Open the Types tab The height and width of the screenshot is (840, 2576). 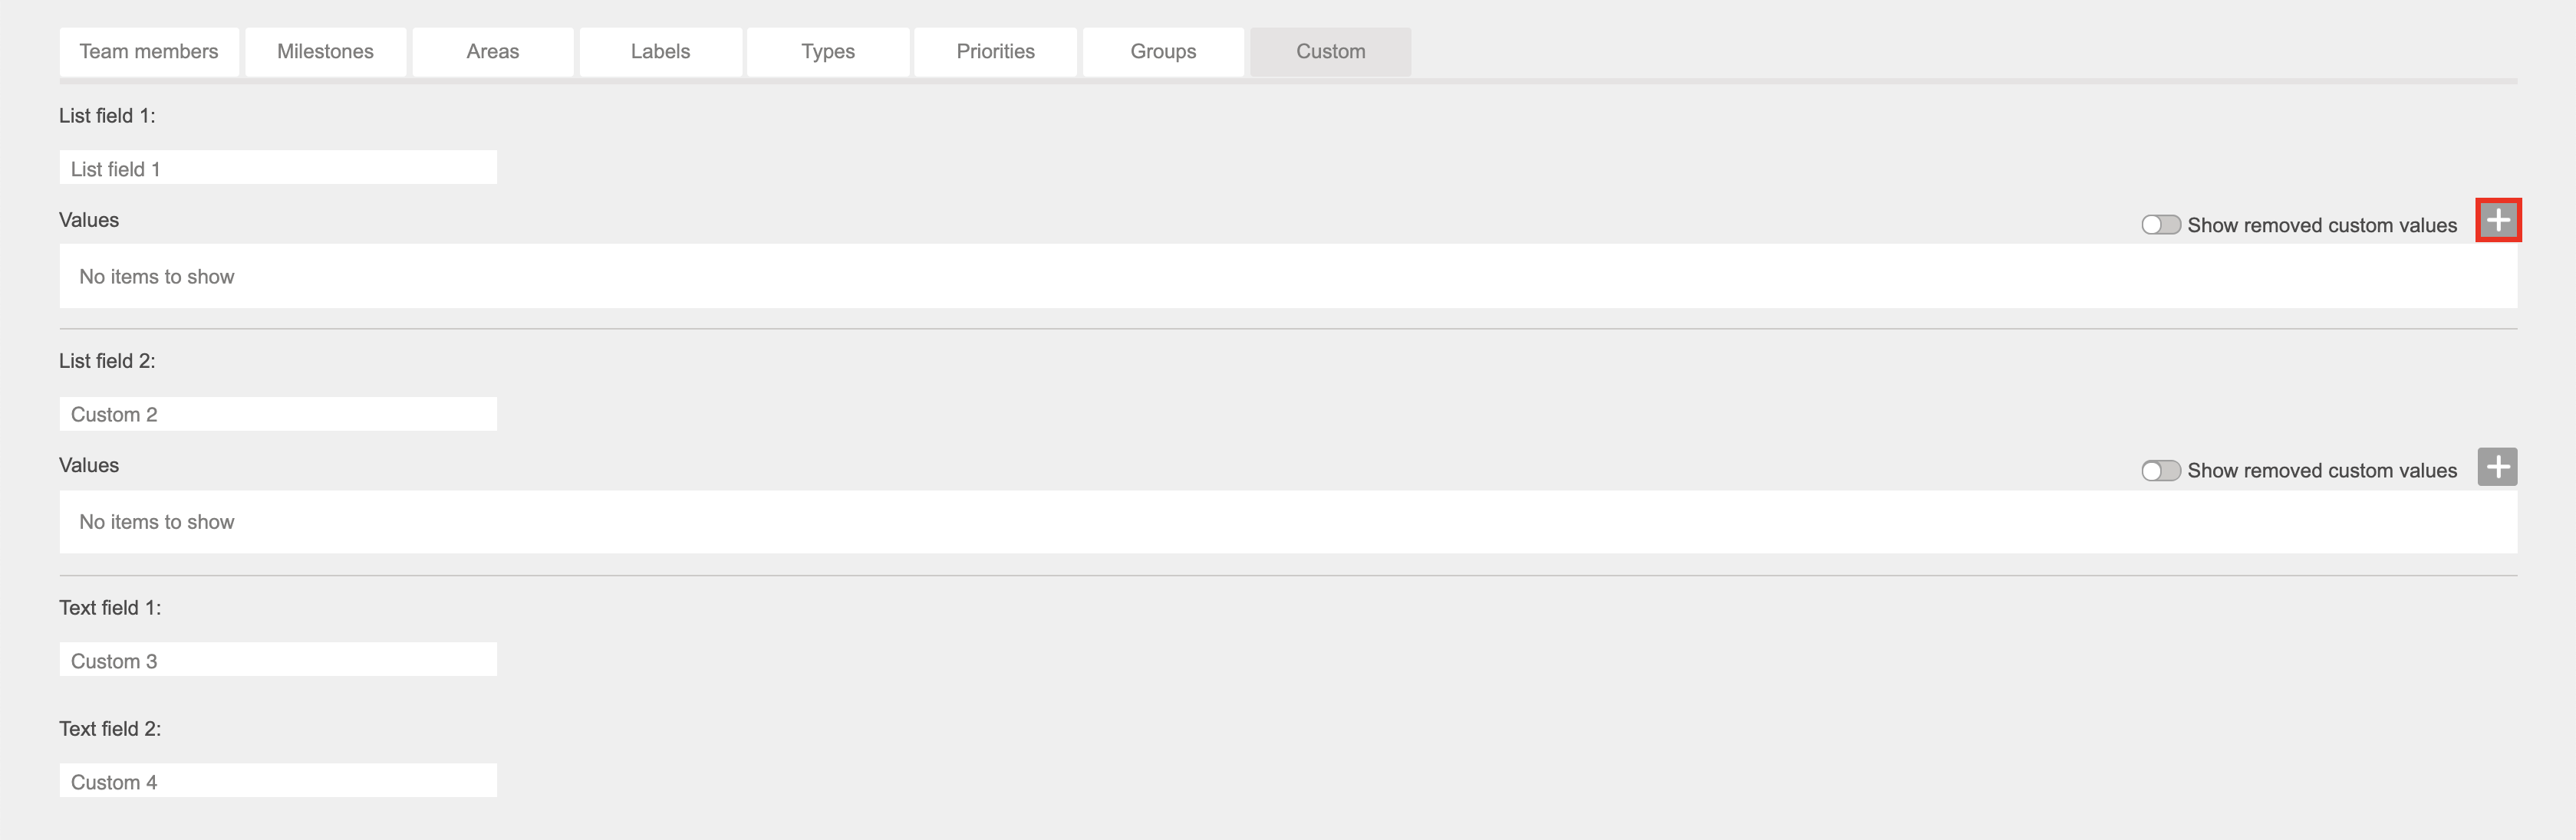(828, 52)
